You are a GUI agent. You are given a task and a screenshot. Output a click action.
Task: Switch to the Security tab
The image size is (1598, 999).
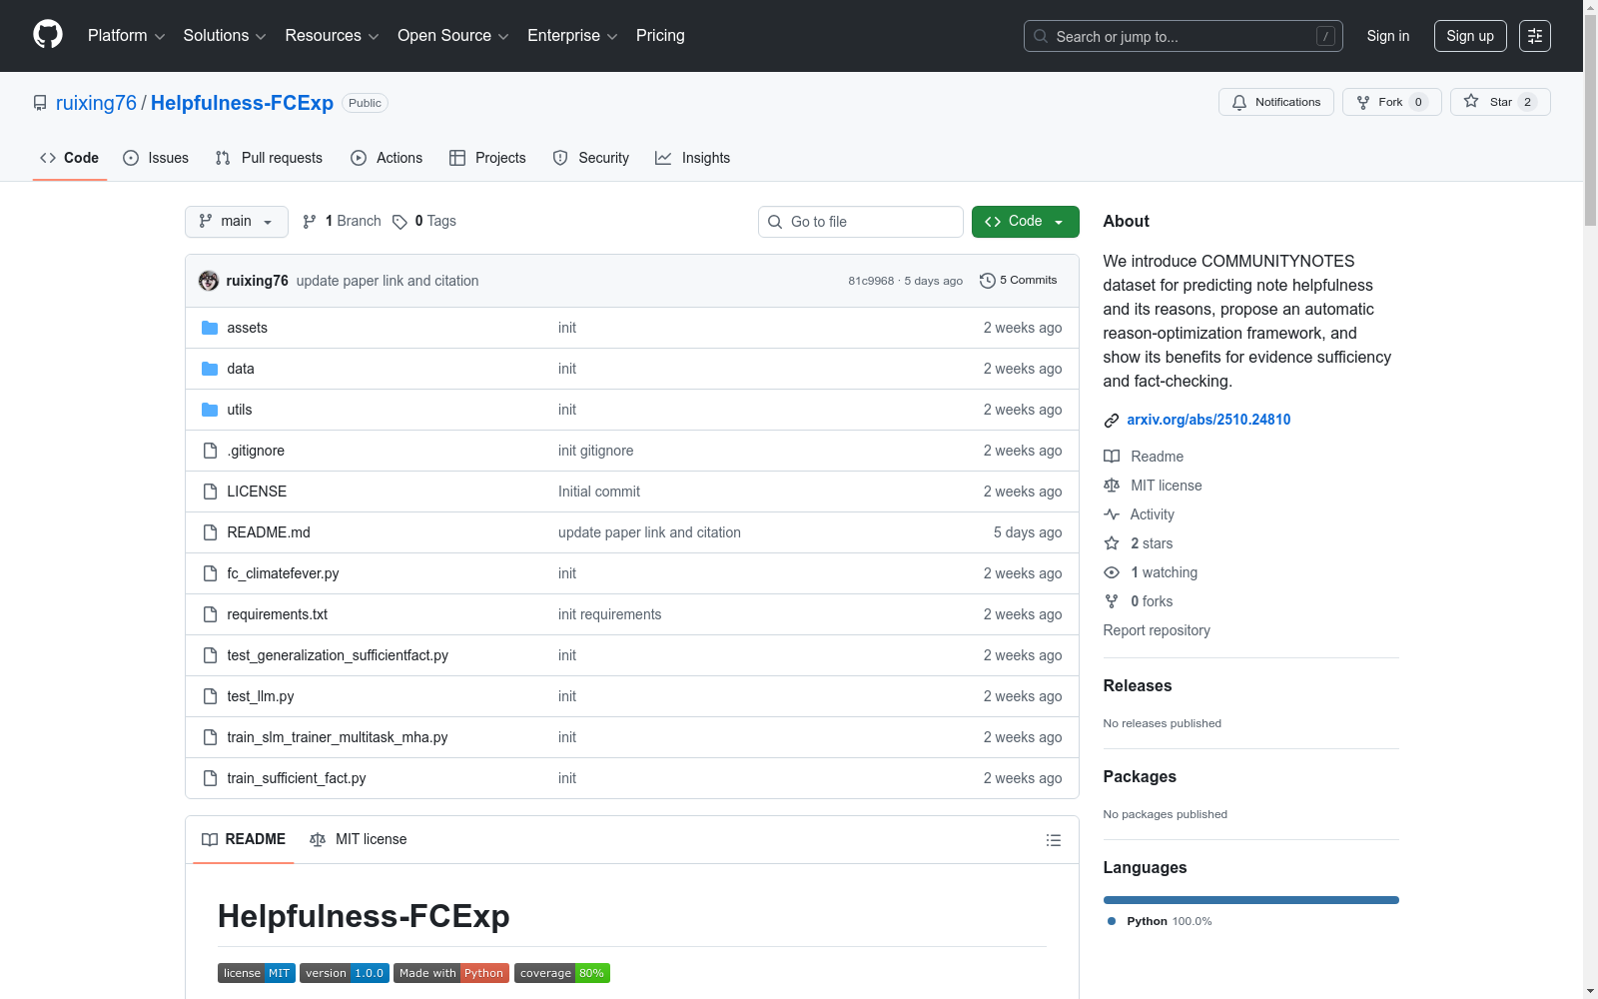(x=591, y=158)
